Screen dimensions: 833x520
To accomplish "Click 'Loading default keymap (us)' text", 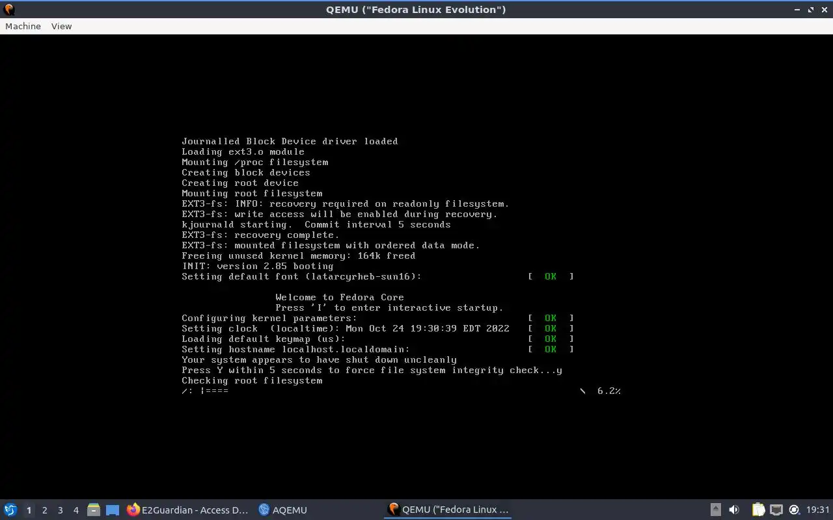I will tap(264, 339).
